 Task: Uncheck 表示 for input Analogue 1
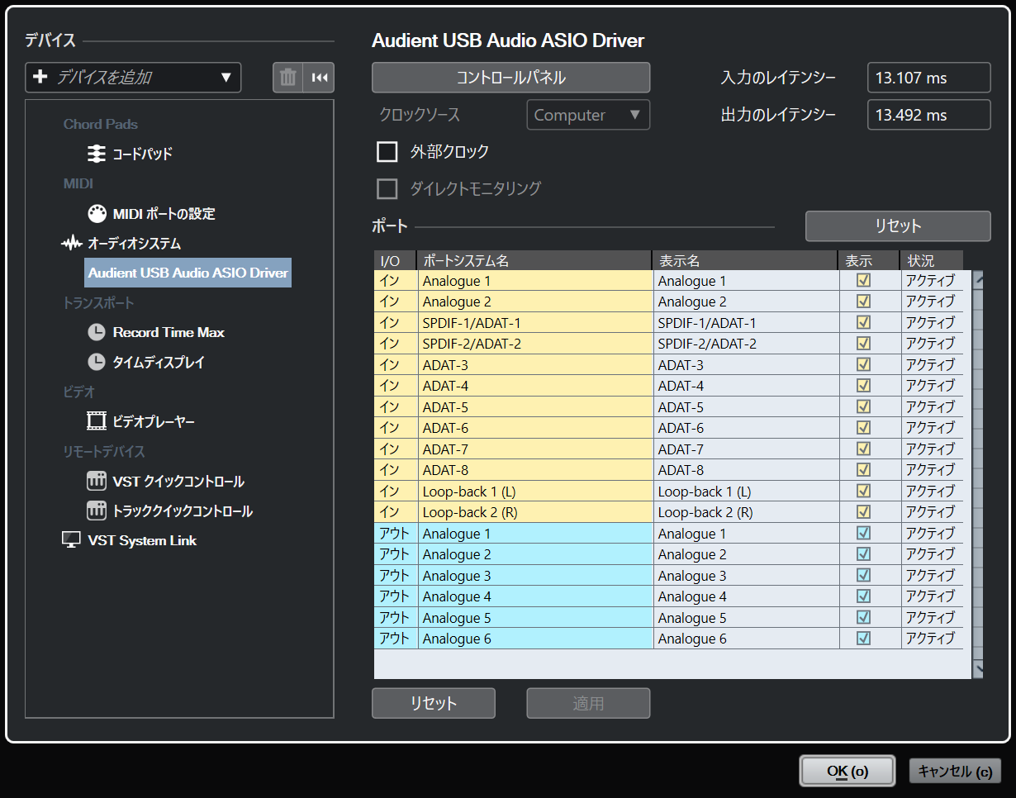864,280
